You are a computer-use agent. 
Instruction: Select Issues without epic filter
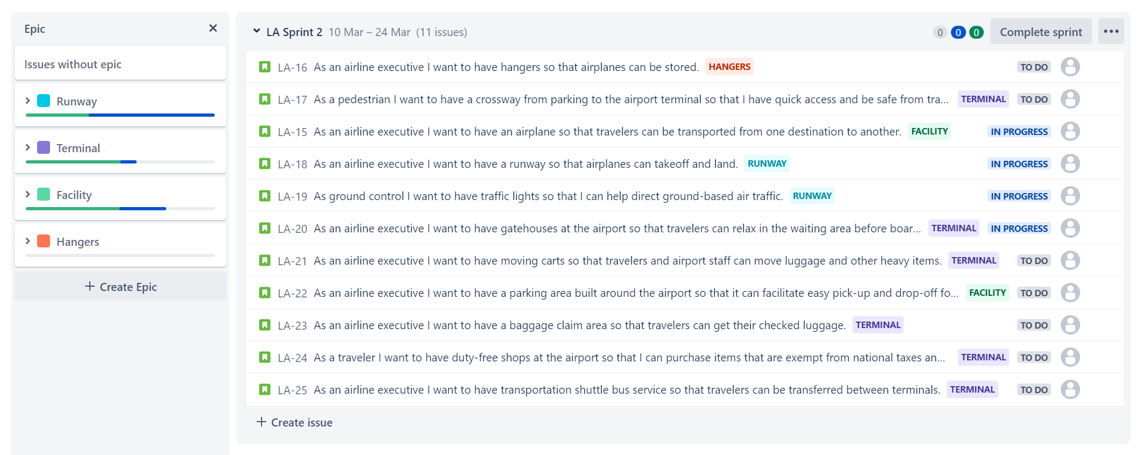pyautogui.click(x=120, y=63)
